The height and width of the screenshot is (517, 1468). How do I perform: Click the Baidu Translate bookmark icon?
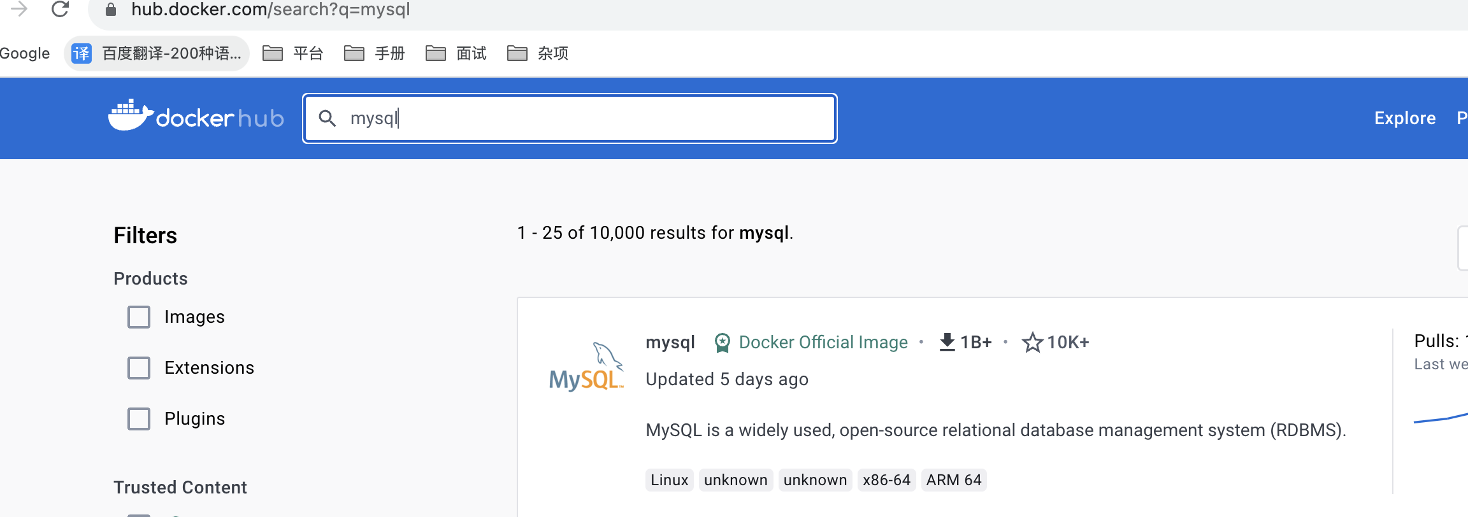pos(82,53)
